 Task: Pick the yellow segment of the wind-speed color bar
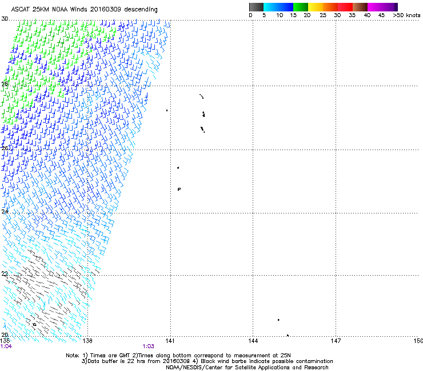(x=316, y=7)
